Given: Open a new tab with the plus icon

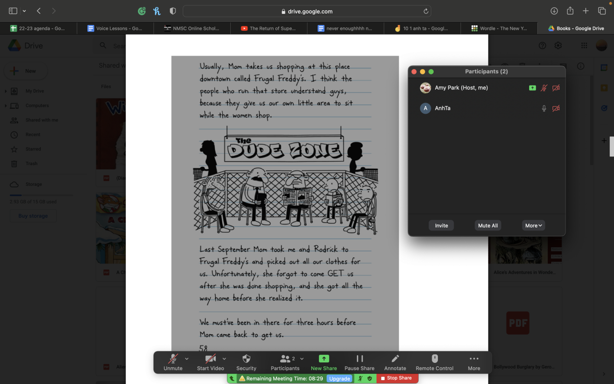Looking at the screenshot, I should click(x=586, y=11).
